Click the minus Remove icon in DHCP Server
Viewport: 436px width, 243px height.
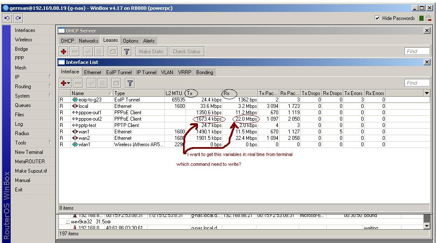[75, 52]
